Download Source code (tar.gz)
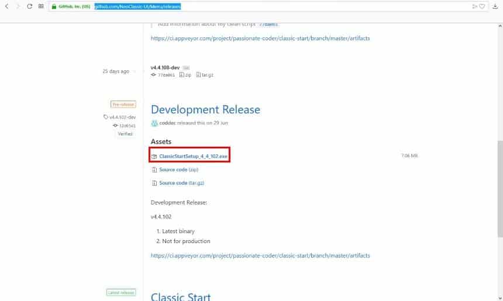The height and width of the screenshot is (301, 503). (181, 183)
